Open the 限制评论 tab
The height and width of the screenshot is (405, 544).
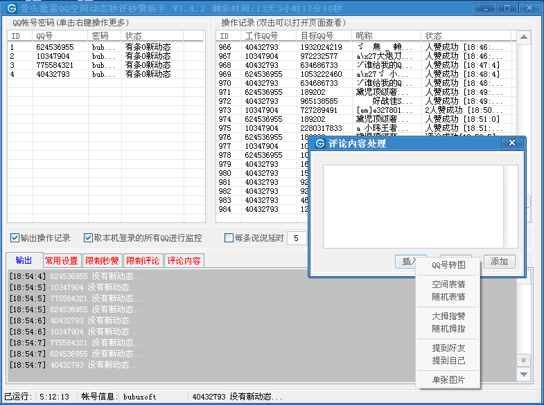tap(143, 261)
